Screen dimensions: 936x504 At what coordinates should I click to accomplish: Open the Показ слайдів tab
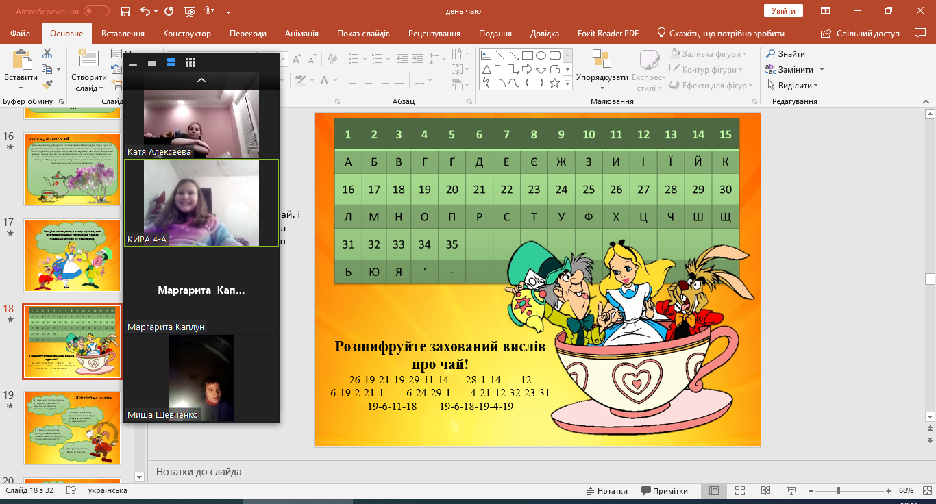click(x=363, y=34)
